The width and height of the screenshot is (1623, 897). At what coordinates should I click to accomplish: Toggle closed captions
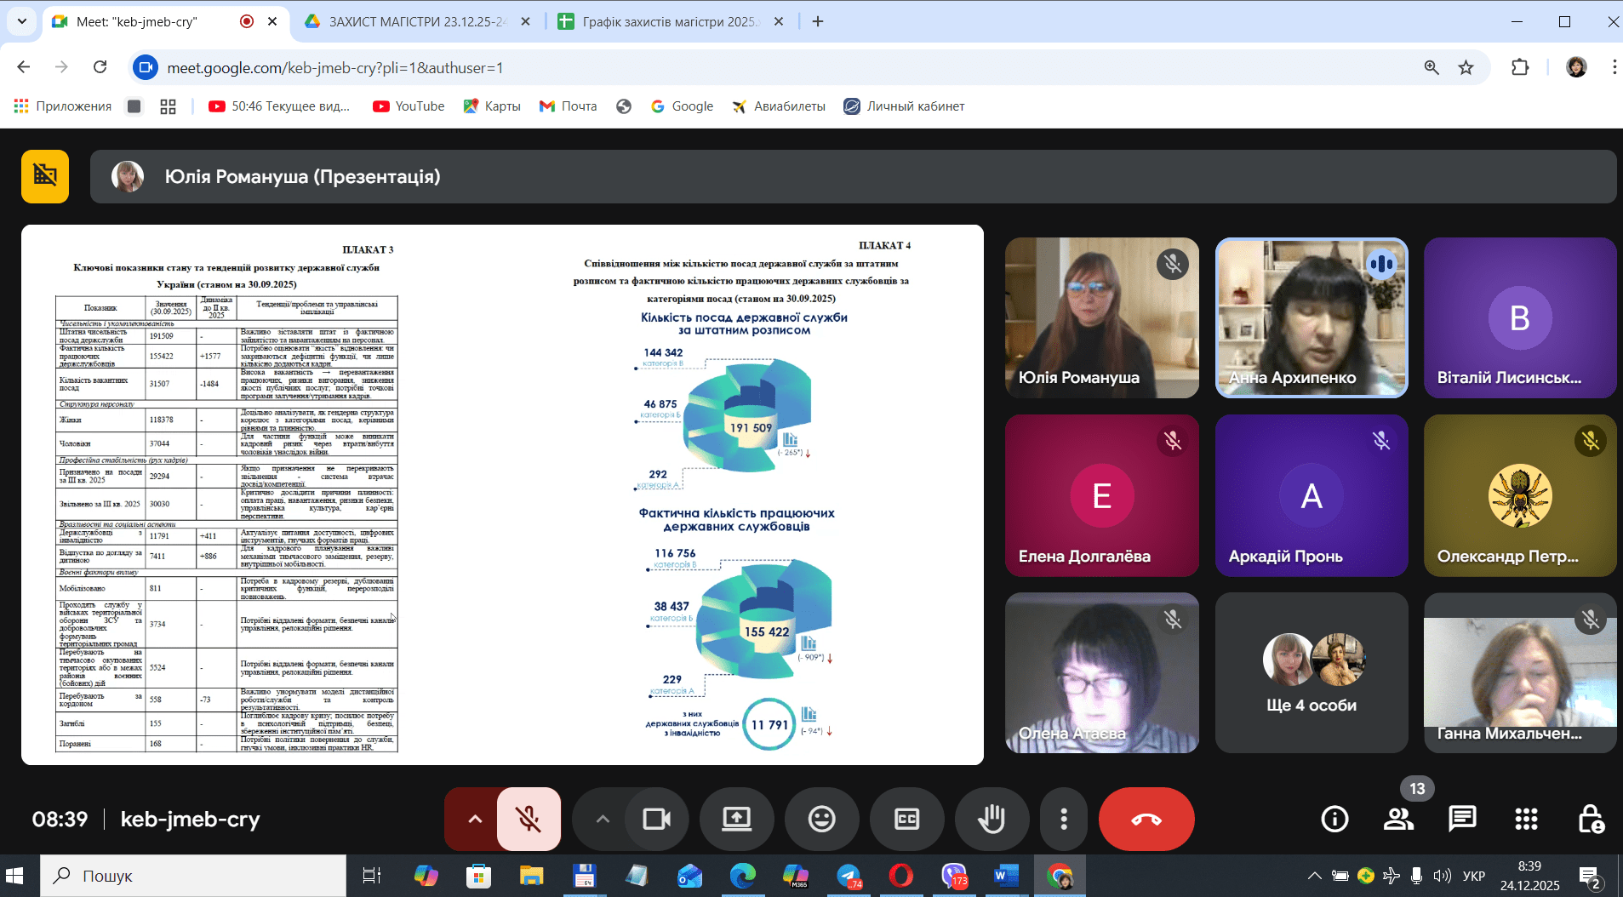[x=906, y=819]
